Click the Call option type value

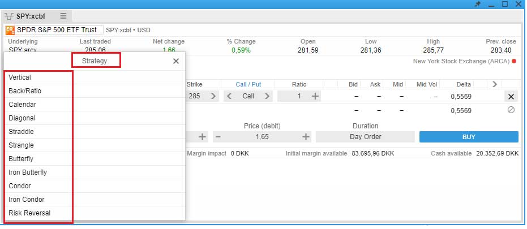(248, 96)
